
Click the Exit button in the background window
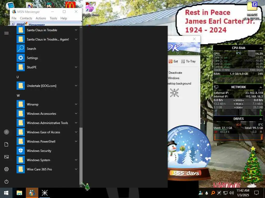pyautogui.click(x=173, y=61)
